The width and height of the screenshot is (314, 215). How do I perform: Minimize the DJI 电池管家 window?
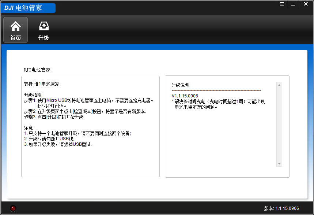293,4
